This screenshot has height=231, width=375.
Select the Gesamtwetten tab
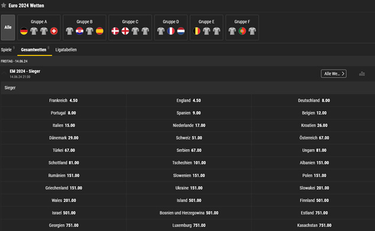34,49
